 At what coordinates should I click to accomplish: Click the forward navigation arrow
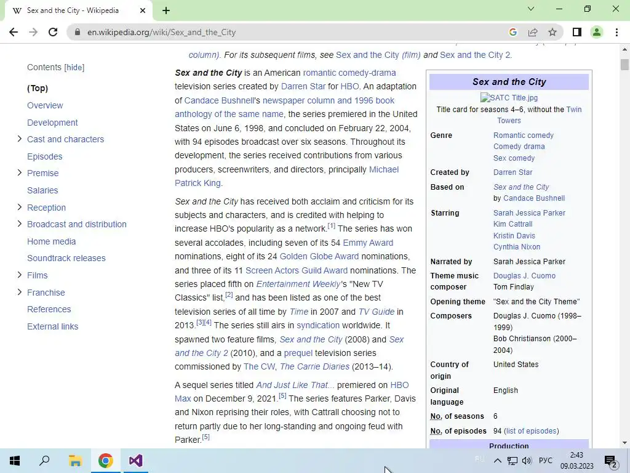(x=33, y=32)
